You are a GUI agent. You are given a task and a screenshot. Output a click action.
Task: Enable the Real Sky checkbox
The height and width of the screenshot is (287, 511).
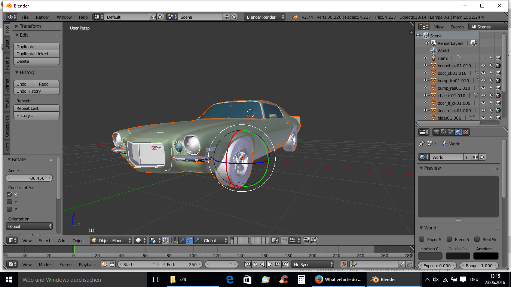pyautogui.click(x=477, y=239)
